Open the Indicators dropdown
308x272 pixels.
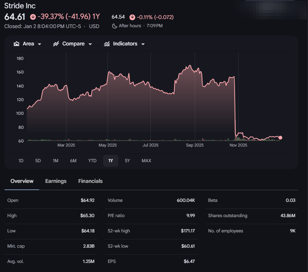click(x=125, y=44)
